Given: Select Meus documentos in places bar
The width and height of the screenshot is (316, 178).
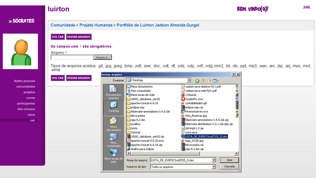Looking at the screenshot, I should coord(113,124).
